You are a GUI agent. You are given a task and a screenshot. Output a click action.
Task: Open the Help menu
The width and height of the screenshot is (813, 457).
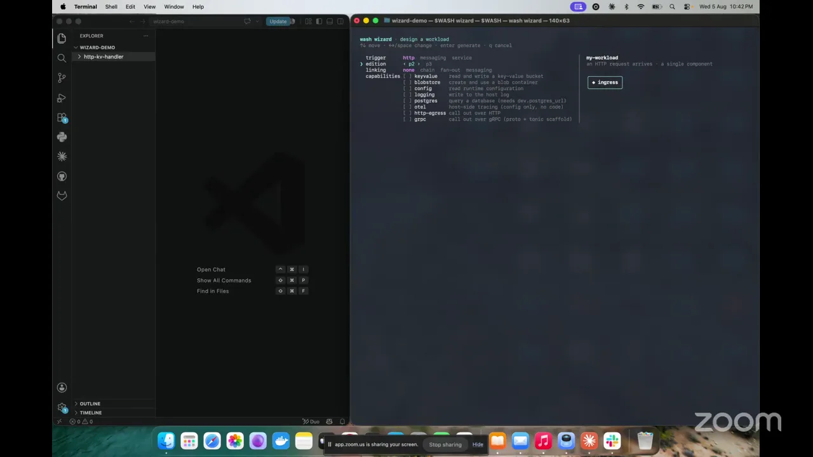[x=198, y=7]
